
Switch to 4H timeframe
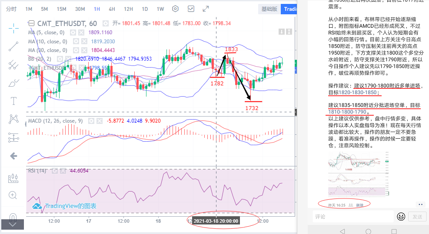(112, 9)
